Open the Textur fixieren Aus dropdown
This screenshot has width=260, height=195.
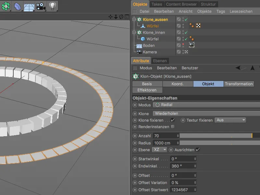tap(230, 120)
